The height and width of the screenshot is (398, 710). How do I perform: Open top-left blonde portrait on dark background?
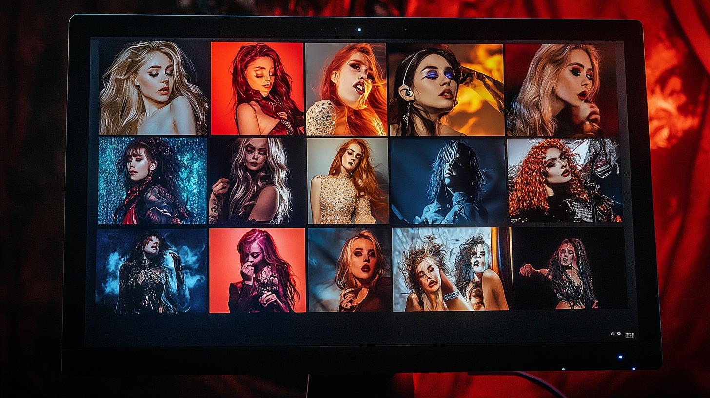tap(153, 88)
